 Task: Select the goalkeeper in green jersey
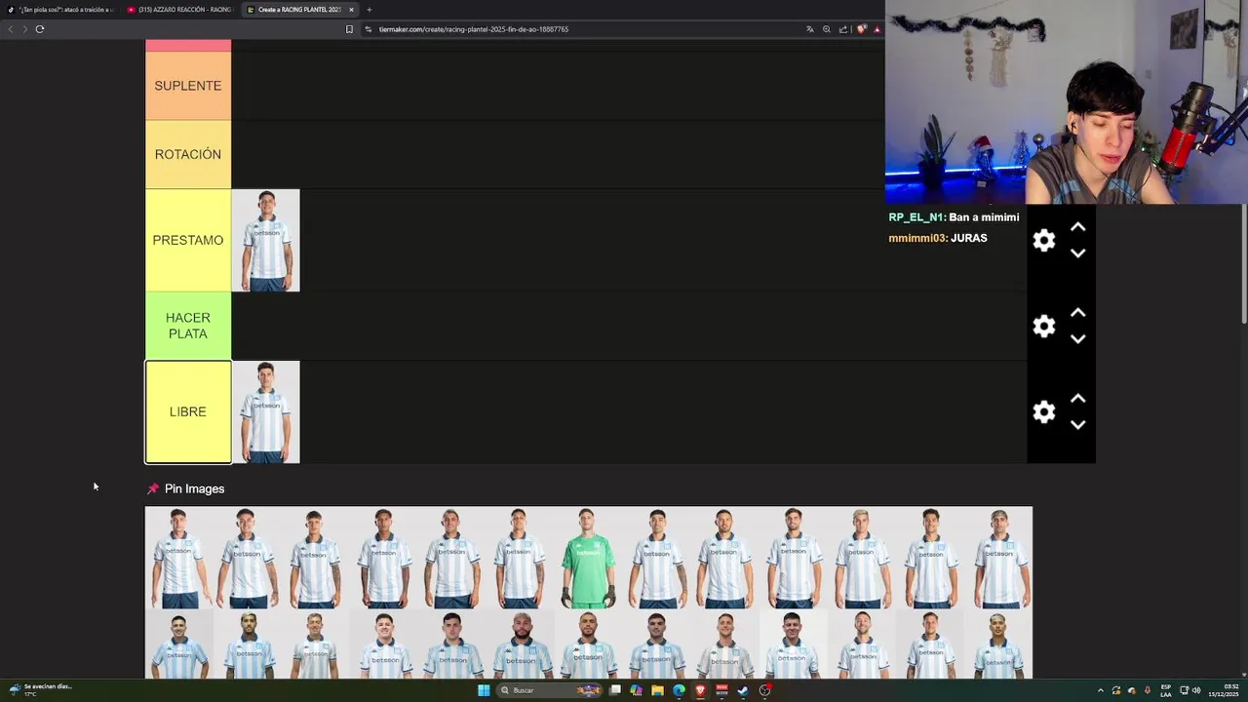click(588, 558)
